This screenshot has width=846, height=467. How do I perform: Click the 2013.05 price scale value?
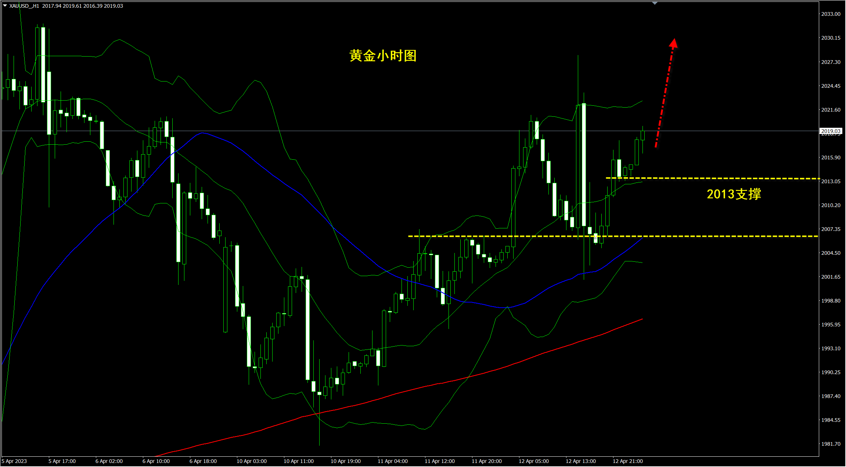(831, 181)
